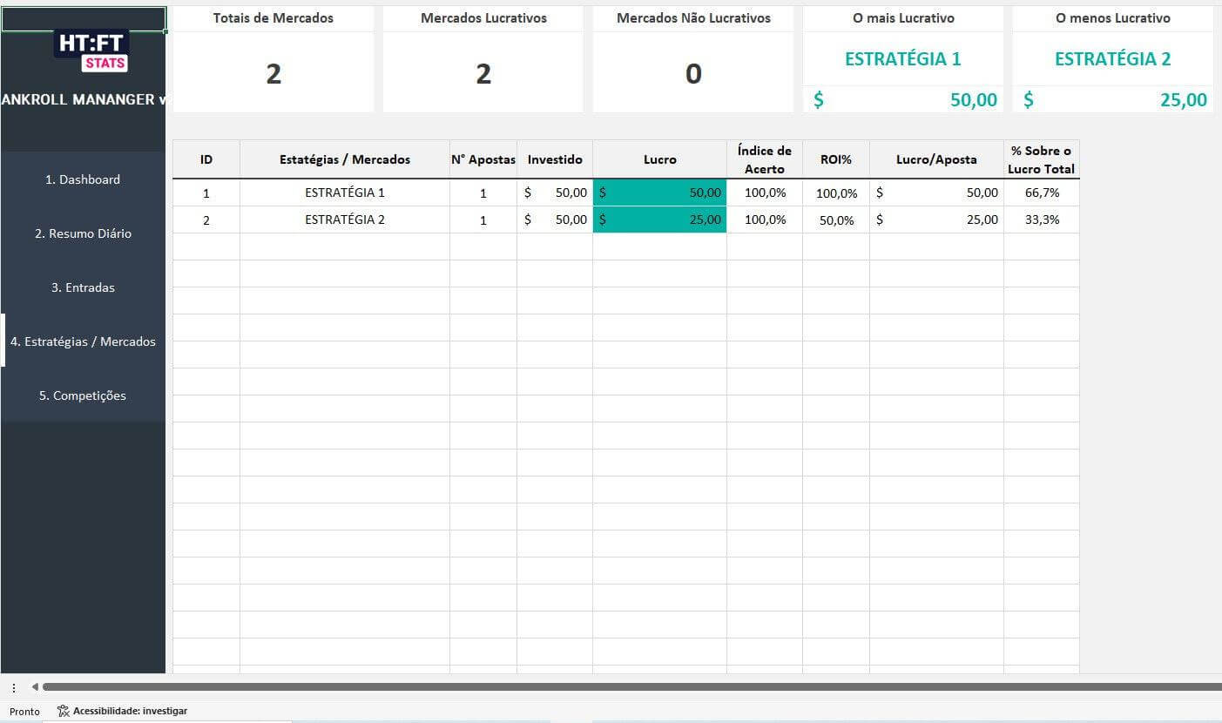The height and width of the screenshot is (723, 1222).
Task: Select the ESTRATÉGIA 1 cell in the table
Action: click(345, 193)
